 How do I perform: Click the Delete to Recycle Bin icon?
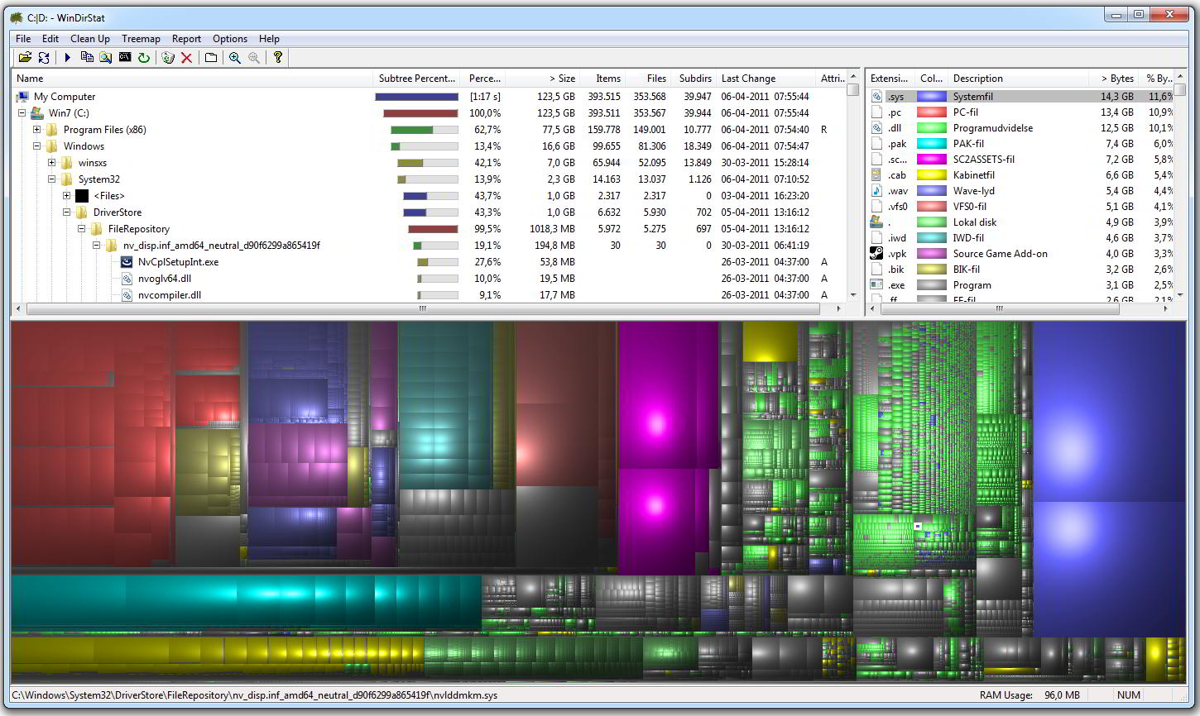click(168, 58)
